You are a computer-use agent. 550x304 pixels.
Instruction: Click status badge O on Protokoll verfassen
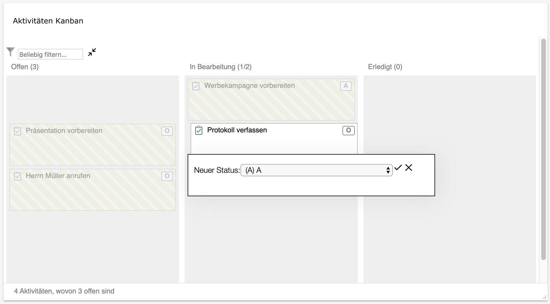point(348,130)
